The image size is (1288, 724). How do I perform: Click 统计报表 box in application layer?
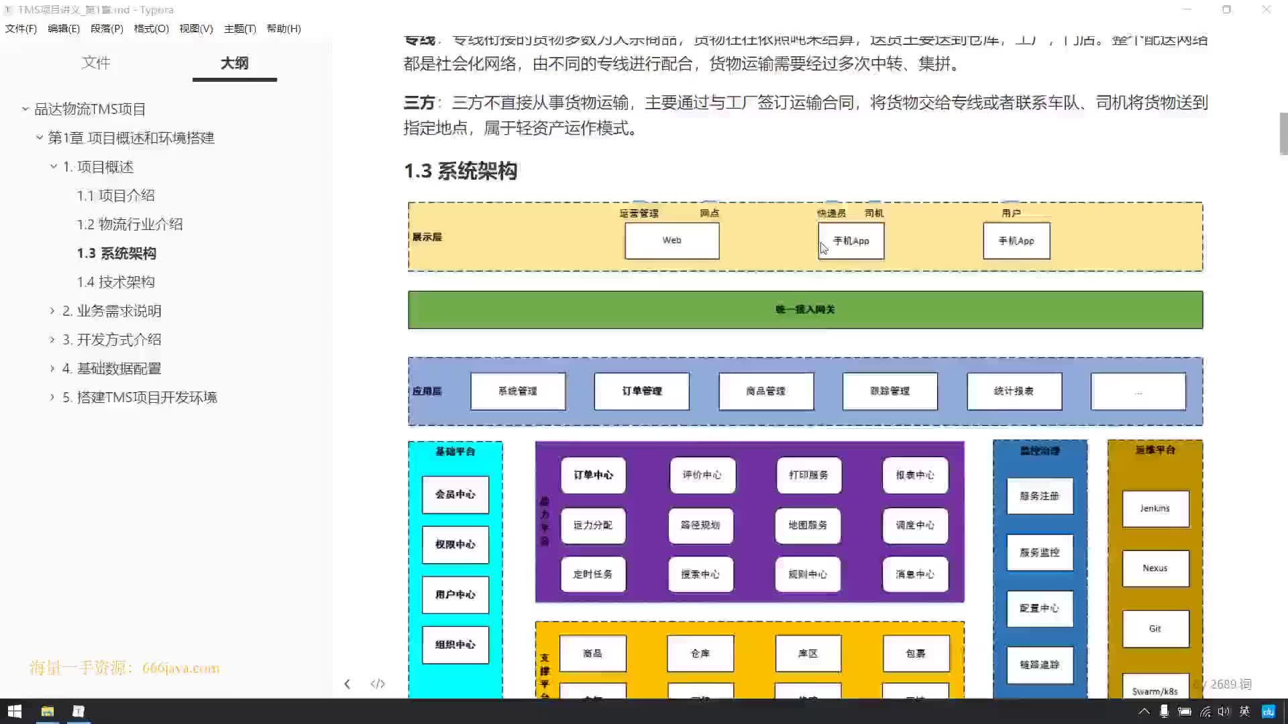[x=1014, y=391]
